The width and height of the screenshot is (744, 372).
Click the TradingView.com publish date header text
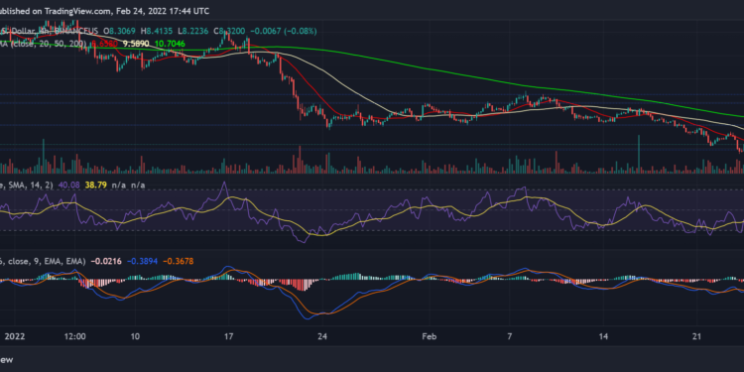click(104, 11)
